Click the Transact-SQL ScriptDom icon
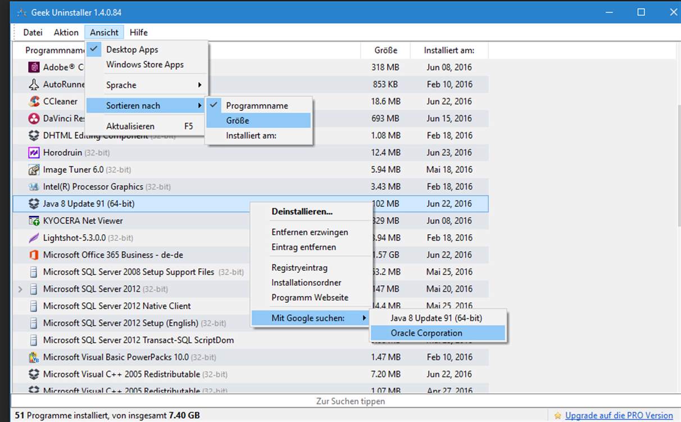This screenshot has height=422, width=681. click(x=34, y=340)
